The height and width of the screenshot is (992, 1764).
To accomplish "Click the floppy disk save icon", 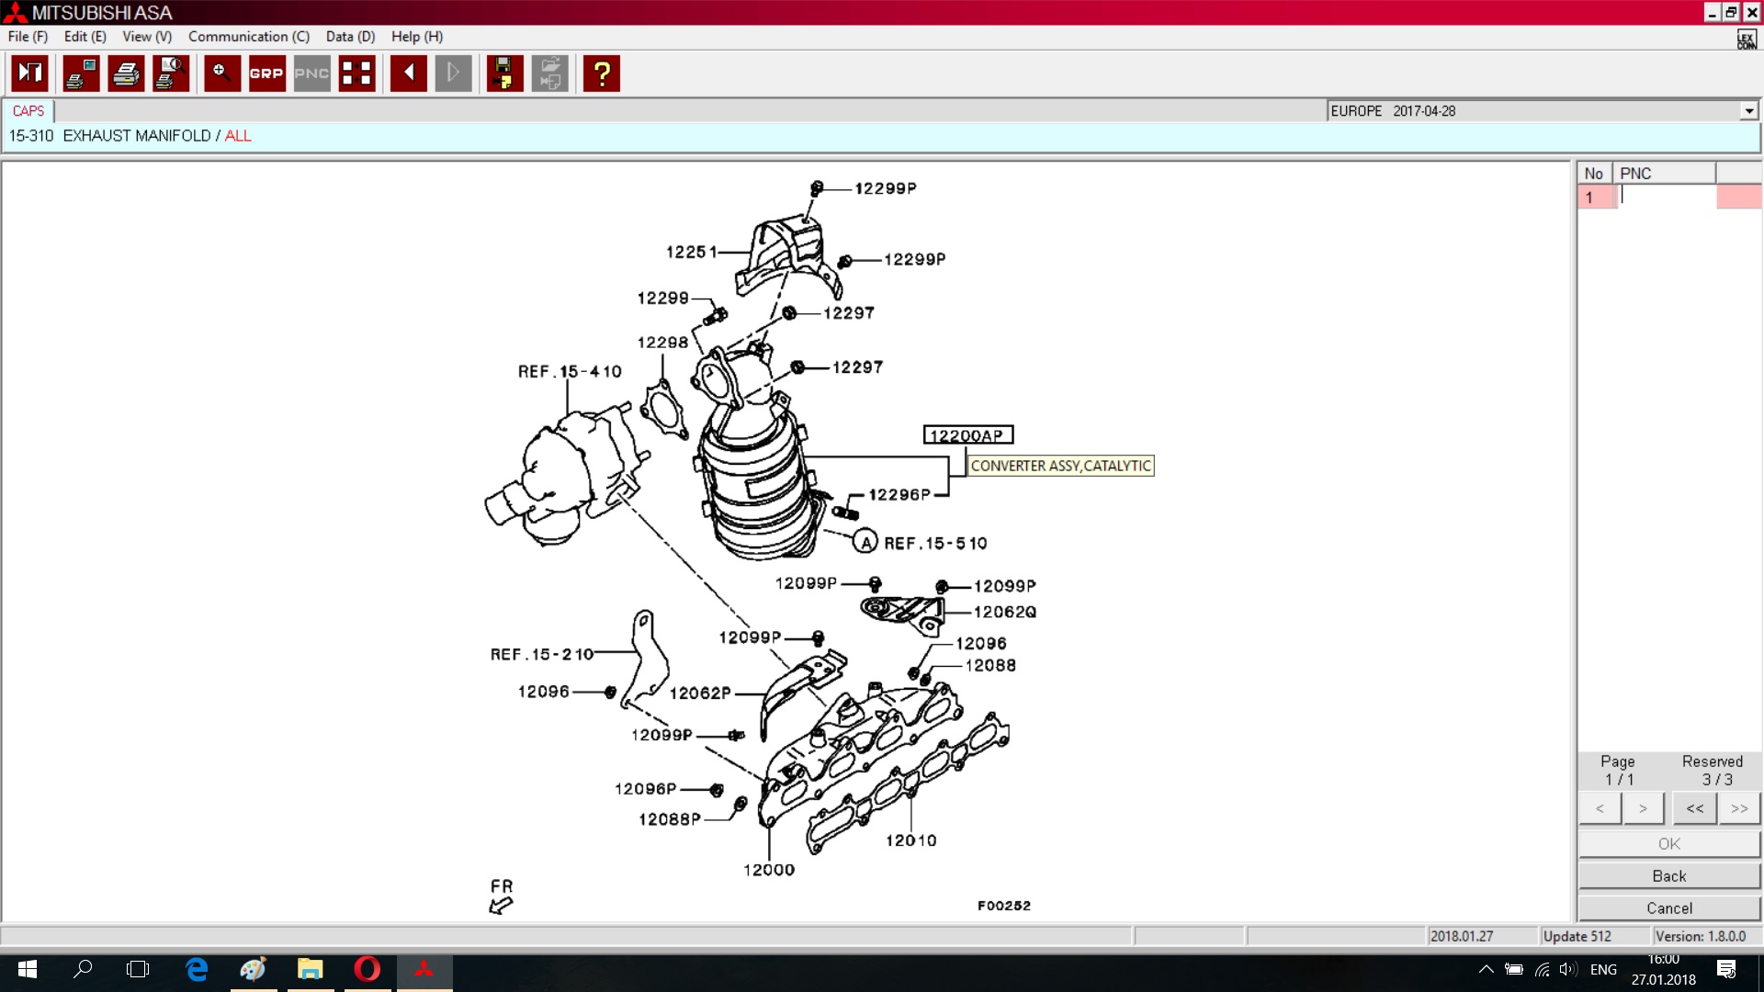I will click(503, 73).
